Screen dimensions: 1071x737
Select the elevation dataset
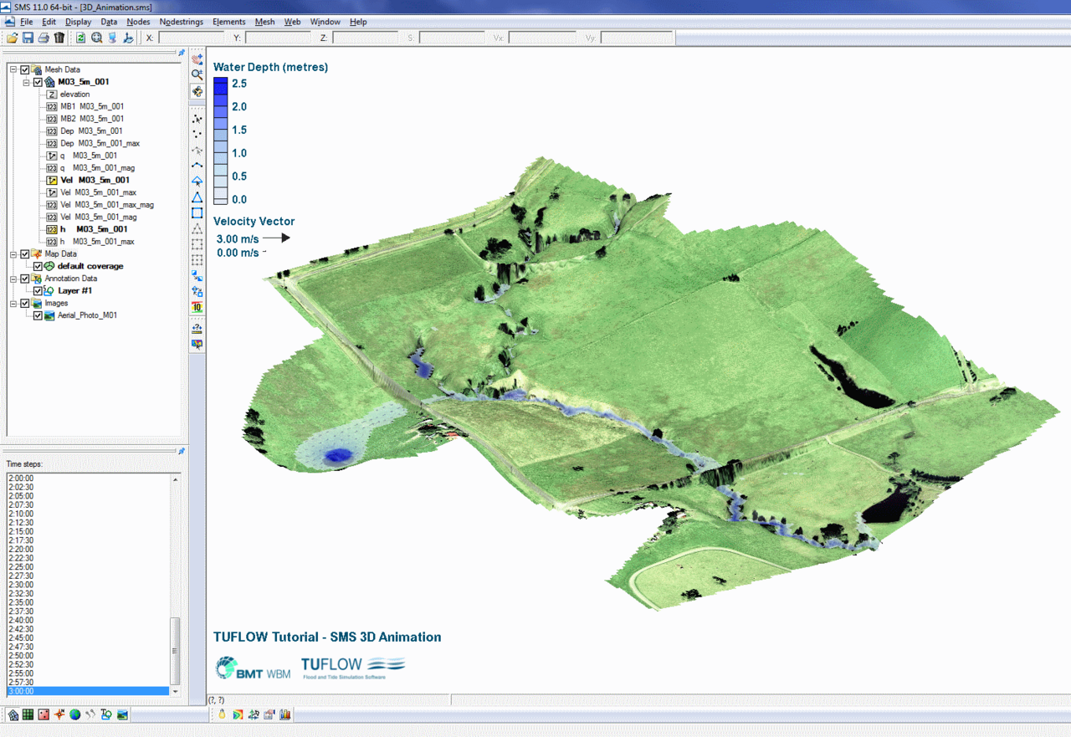click(74, 95)
